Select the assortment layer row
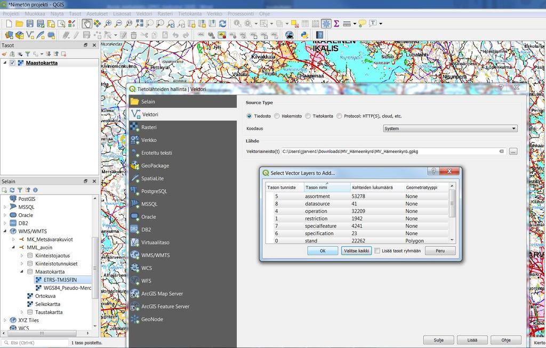Screen dimensions: 546x348 coord(357,196)
